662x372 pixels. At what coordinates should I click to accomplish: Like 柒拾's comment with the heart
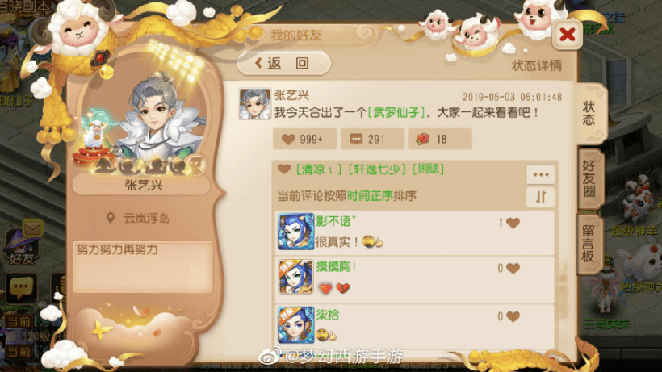[x=513, y=316]
